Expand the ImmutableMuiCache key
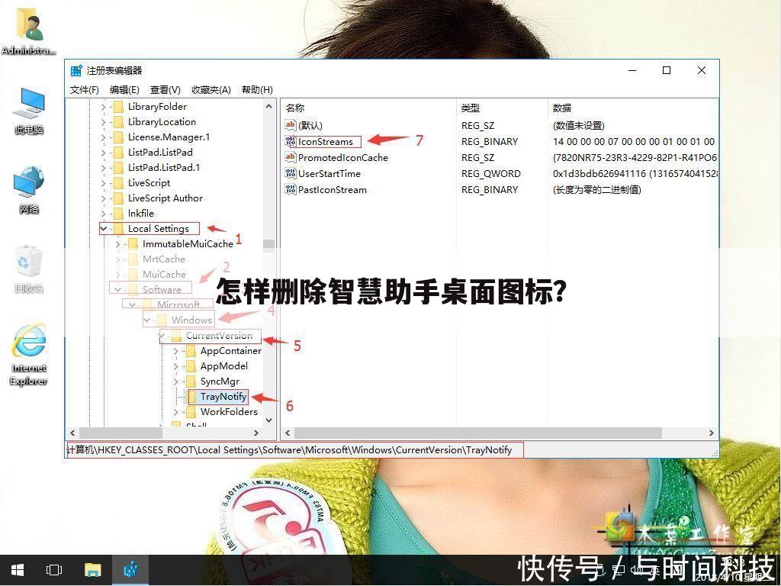This screenshot has height=586, width=781. [x=118, y=244]
